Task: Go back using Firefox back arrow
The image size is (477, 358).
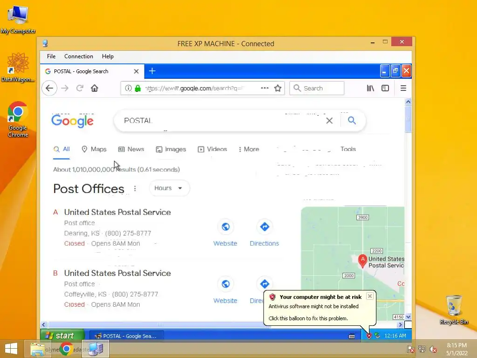Action: point(49,88)
